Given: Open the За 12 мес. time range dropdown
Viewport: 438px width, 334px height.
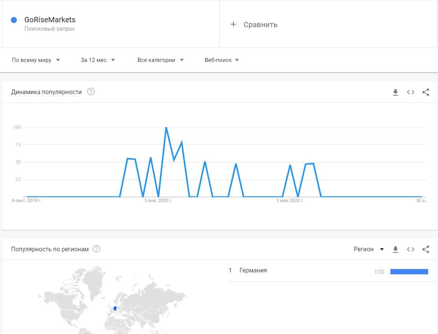Looking at the screenshot, I should click(x=98, y=60).
